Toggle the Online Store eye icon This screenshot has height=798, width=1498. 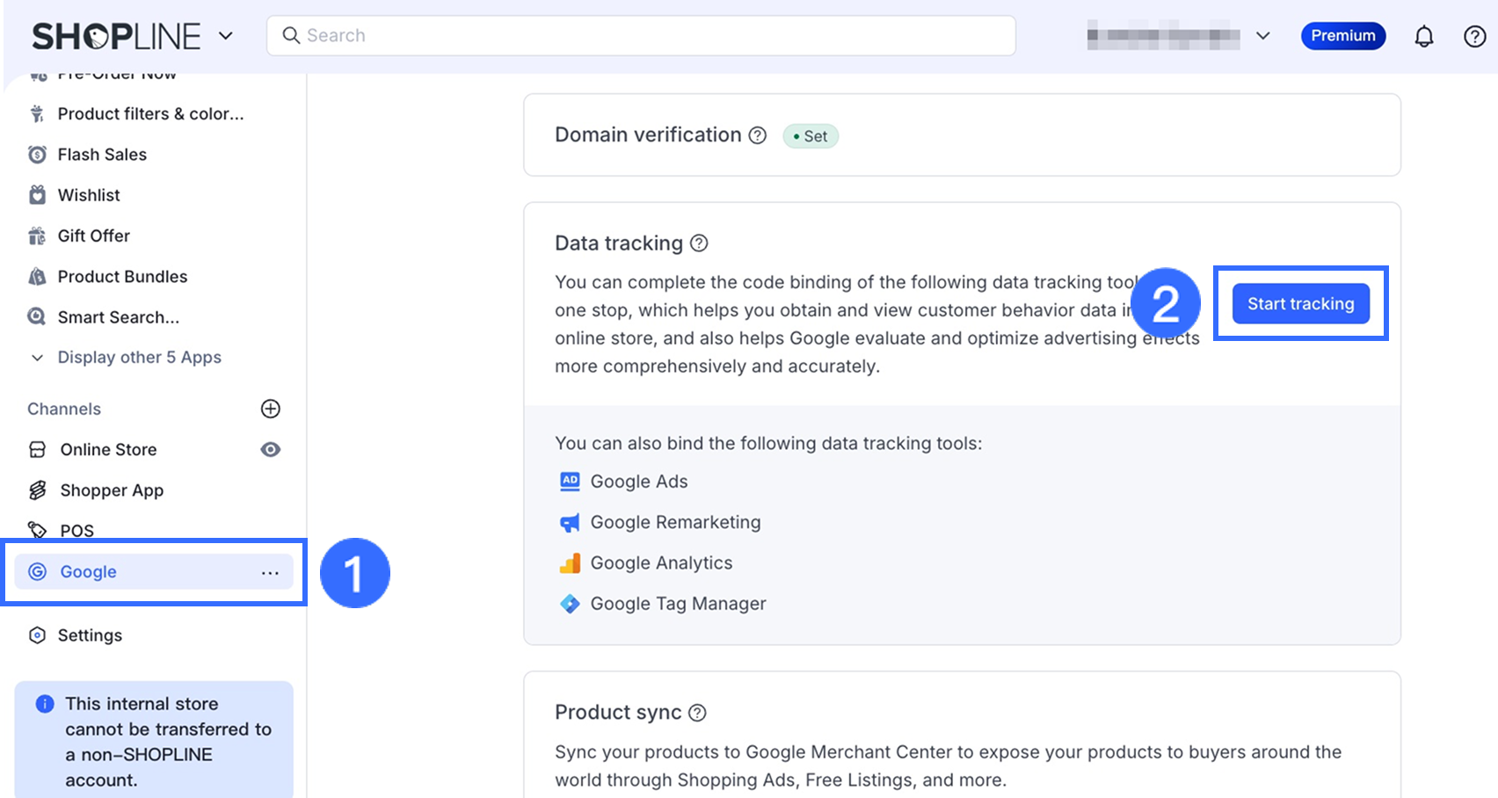pos(271,450)
